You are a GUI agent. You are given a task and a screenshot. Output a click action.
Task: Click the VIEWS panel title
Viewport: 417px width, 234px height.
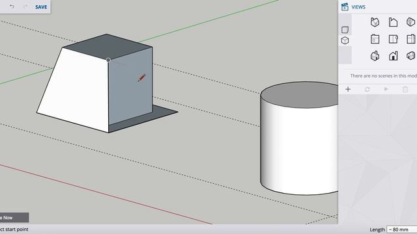tap(358, 7)
